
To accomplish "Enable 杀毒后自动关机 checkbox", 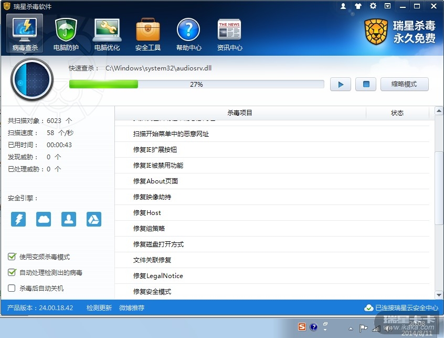I will point(12,289).
